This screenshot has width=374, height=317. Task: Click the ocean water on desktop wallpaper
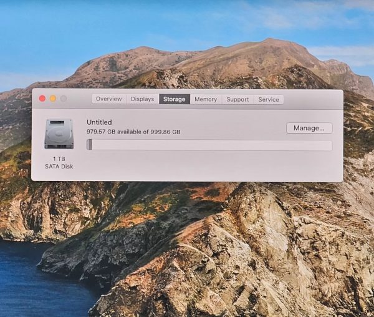coord(25,281)
